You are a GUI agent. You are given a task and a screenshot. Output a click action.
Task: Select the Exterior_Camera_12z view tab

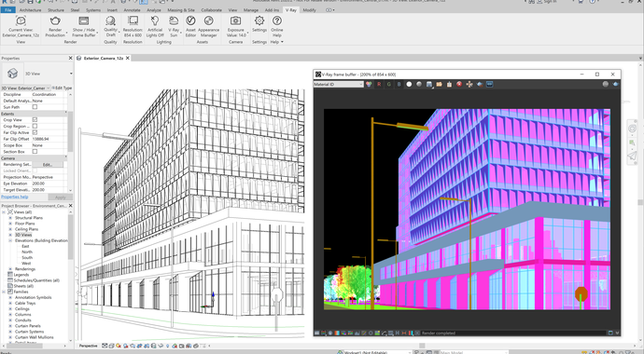103,58
